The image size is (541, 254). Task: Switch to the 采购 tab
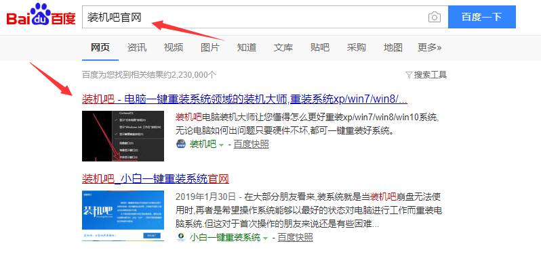pyautogui.click(x=357, y=47)
